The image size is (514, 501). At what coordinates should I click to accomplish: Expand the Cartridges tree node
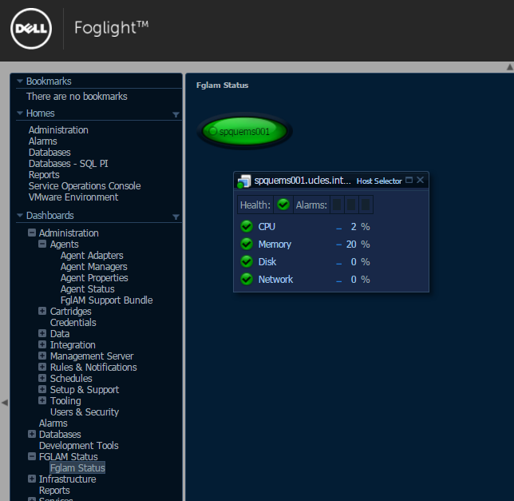42,311
